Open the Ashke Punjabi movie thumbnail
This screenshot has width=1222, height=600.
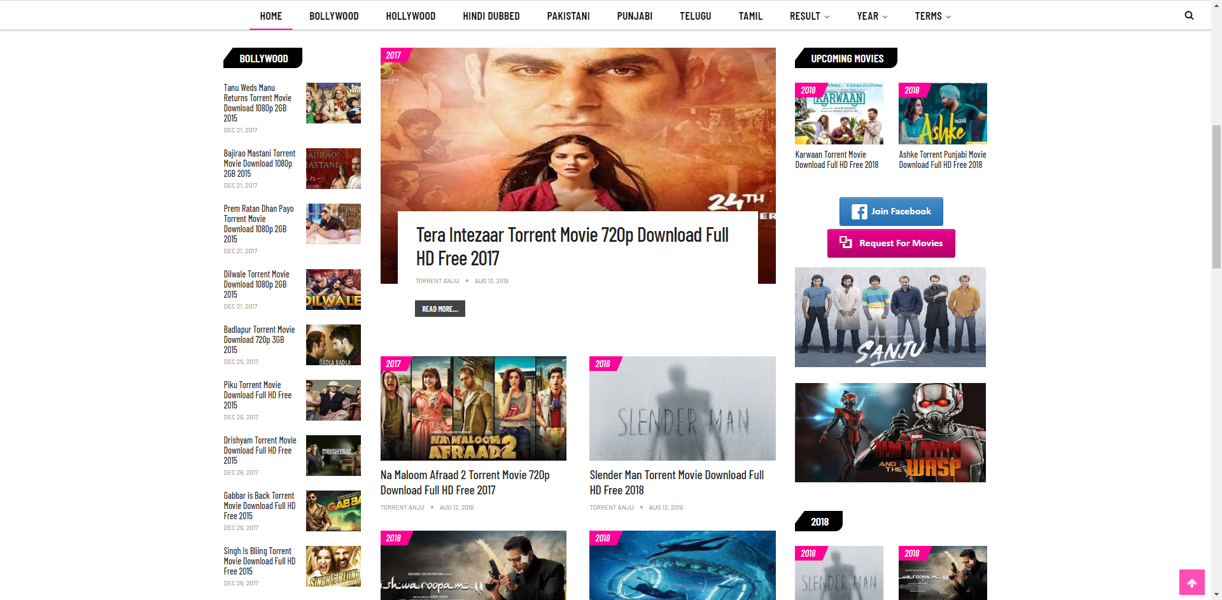(x=942, y=114)
